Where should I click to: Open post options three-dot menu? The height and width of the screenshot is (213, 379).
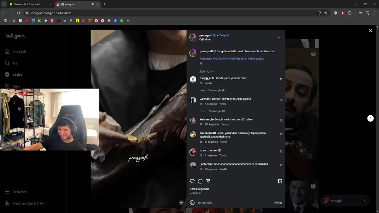coord(280,37)
